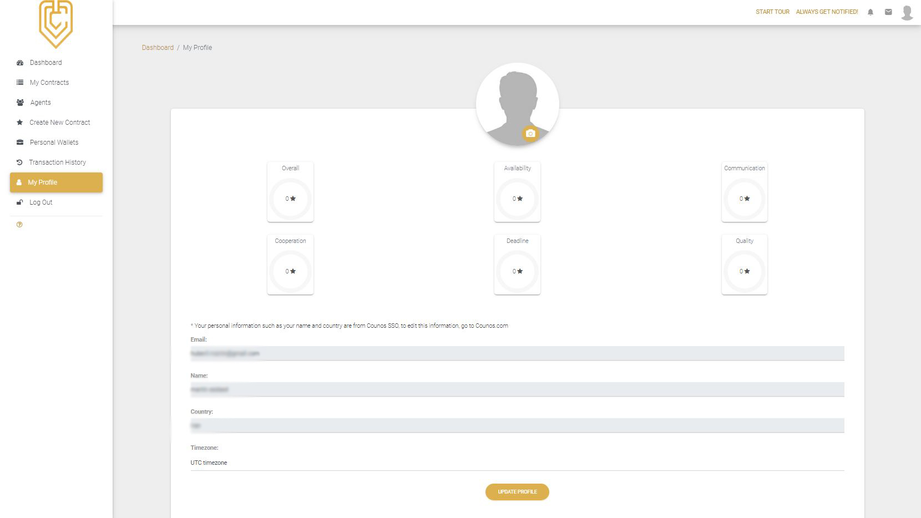Click the My Profile breadcrumb text
Image resolution: width=921 pixels, height=518 pixels.
click(x=198, y=48)
